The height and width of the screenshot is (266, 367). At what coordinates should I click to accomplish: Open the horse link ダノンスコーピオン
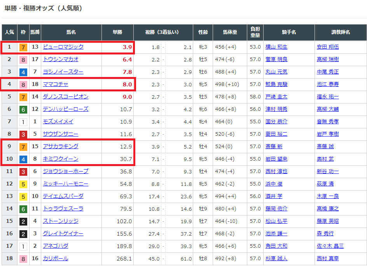tap(65, 97)
